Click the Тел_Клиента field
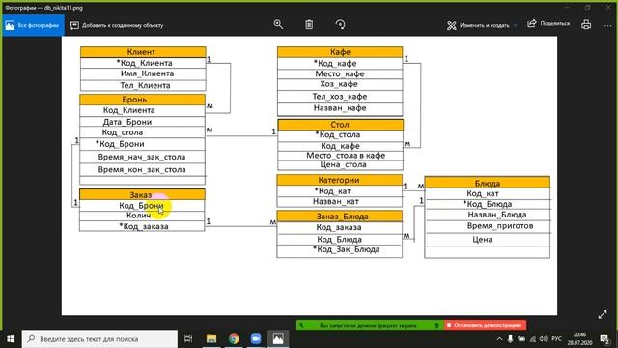The width and height of the screenshot is (618, 348). click(x=143, y=85)
